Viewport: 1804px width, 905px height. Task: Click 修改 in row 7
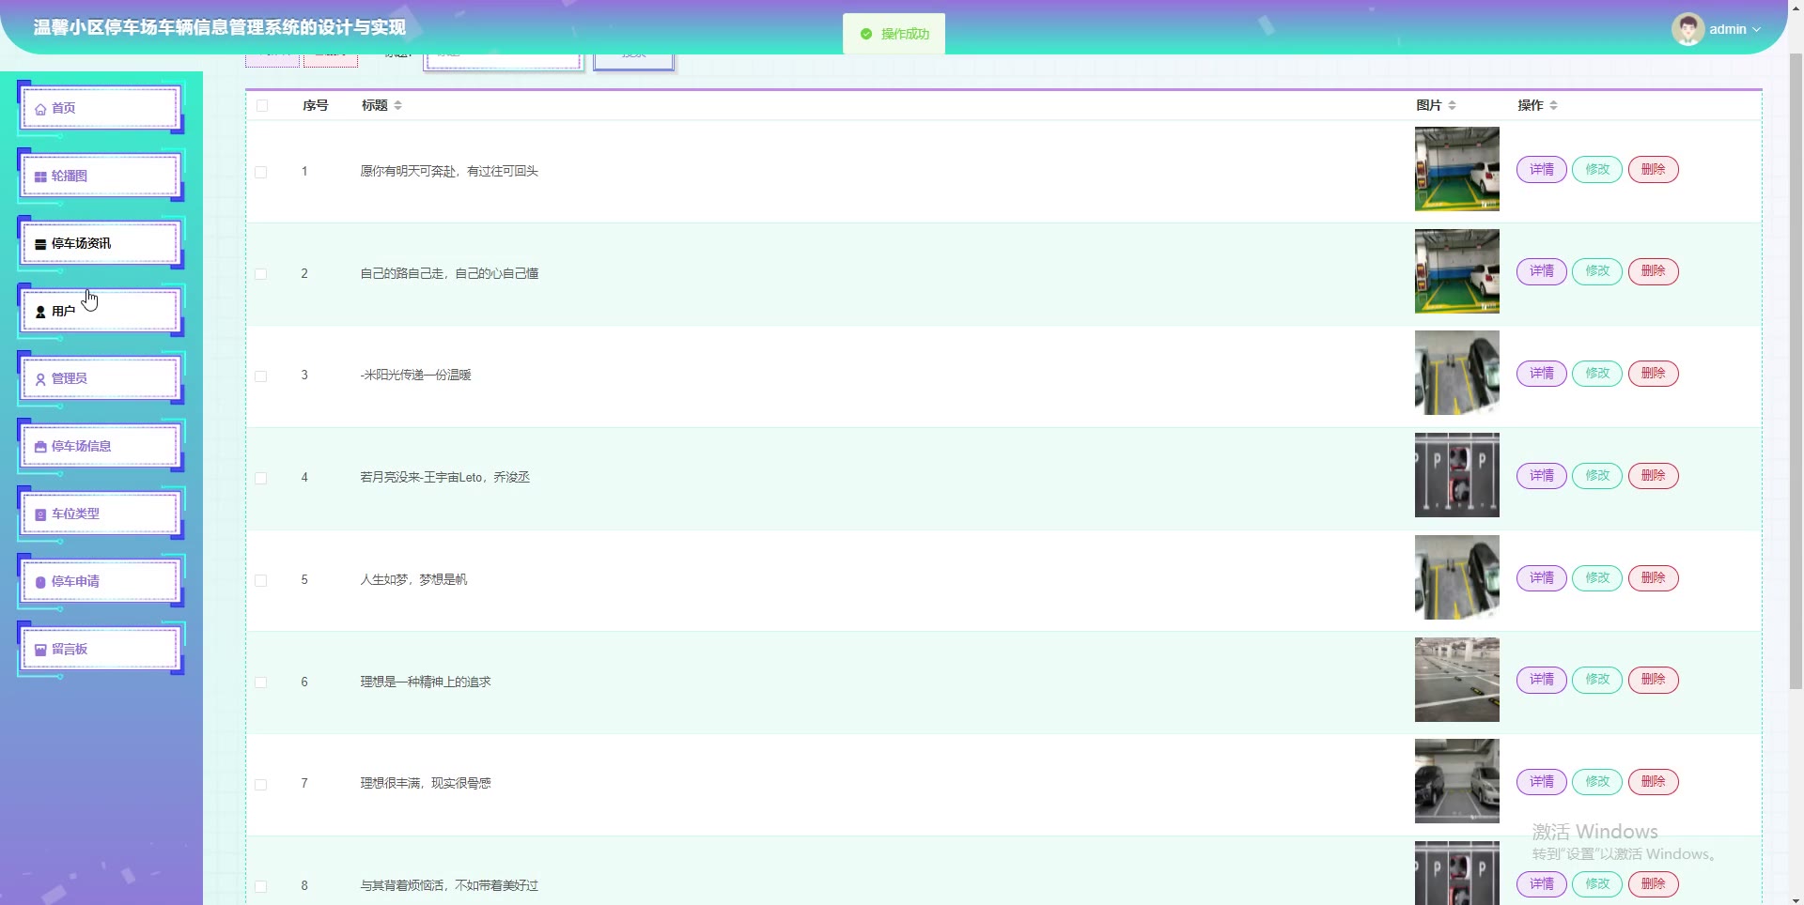[x=1597, y=782]
